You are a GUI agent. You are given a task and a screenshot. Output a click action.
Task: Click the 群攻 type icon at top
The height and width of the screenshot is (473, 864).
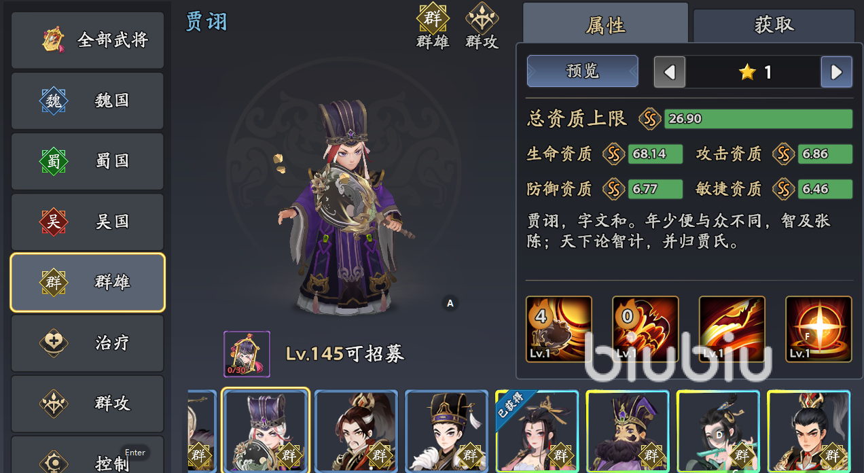pyautogui.click(x=482, y=18)
